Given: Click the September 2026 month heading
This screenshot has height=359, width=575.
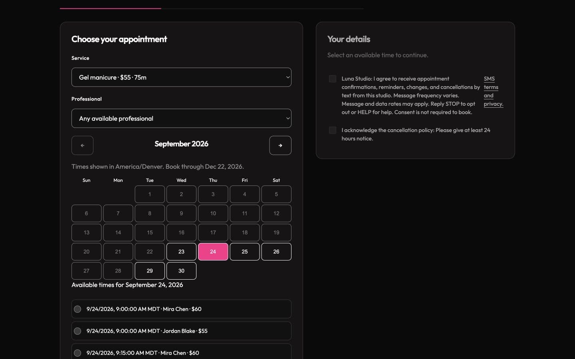Looking at the screenshot, I should coord(181,144).
